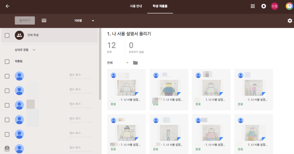
Task: Click the 돌려주기 return button
Action: tap(25, 20)
